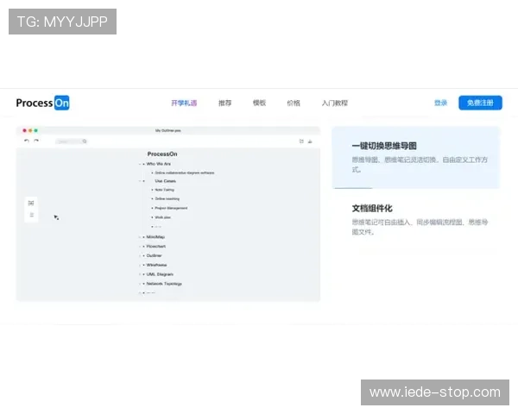Click the redo arrow icon
The height and width of the screenshot is (414, 518).
[36, 141]
